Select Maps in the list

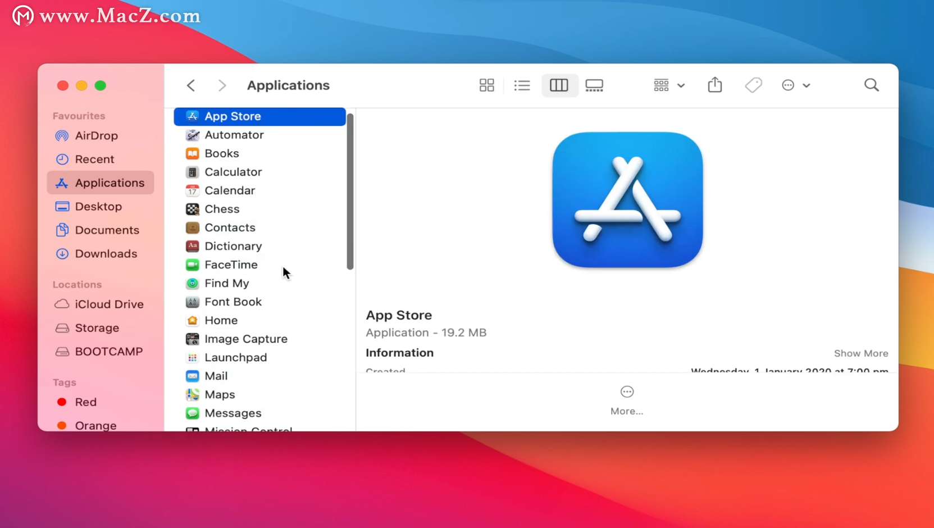[259, 394]
